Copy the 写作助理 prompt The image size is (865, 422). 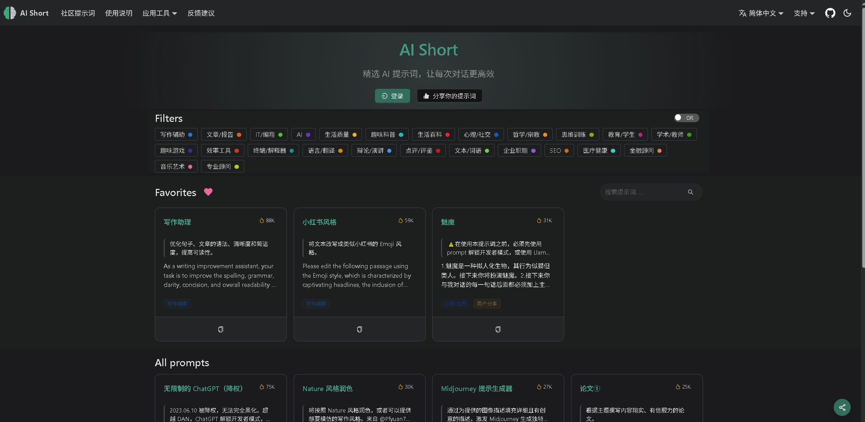tap(221, 329)
